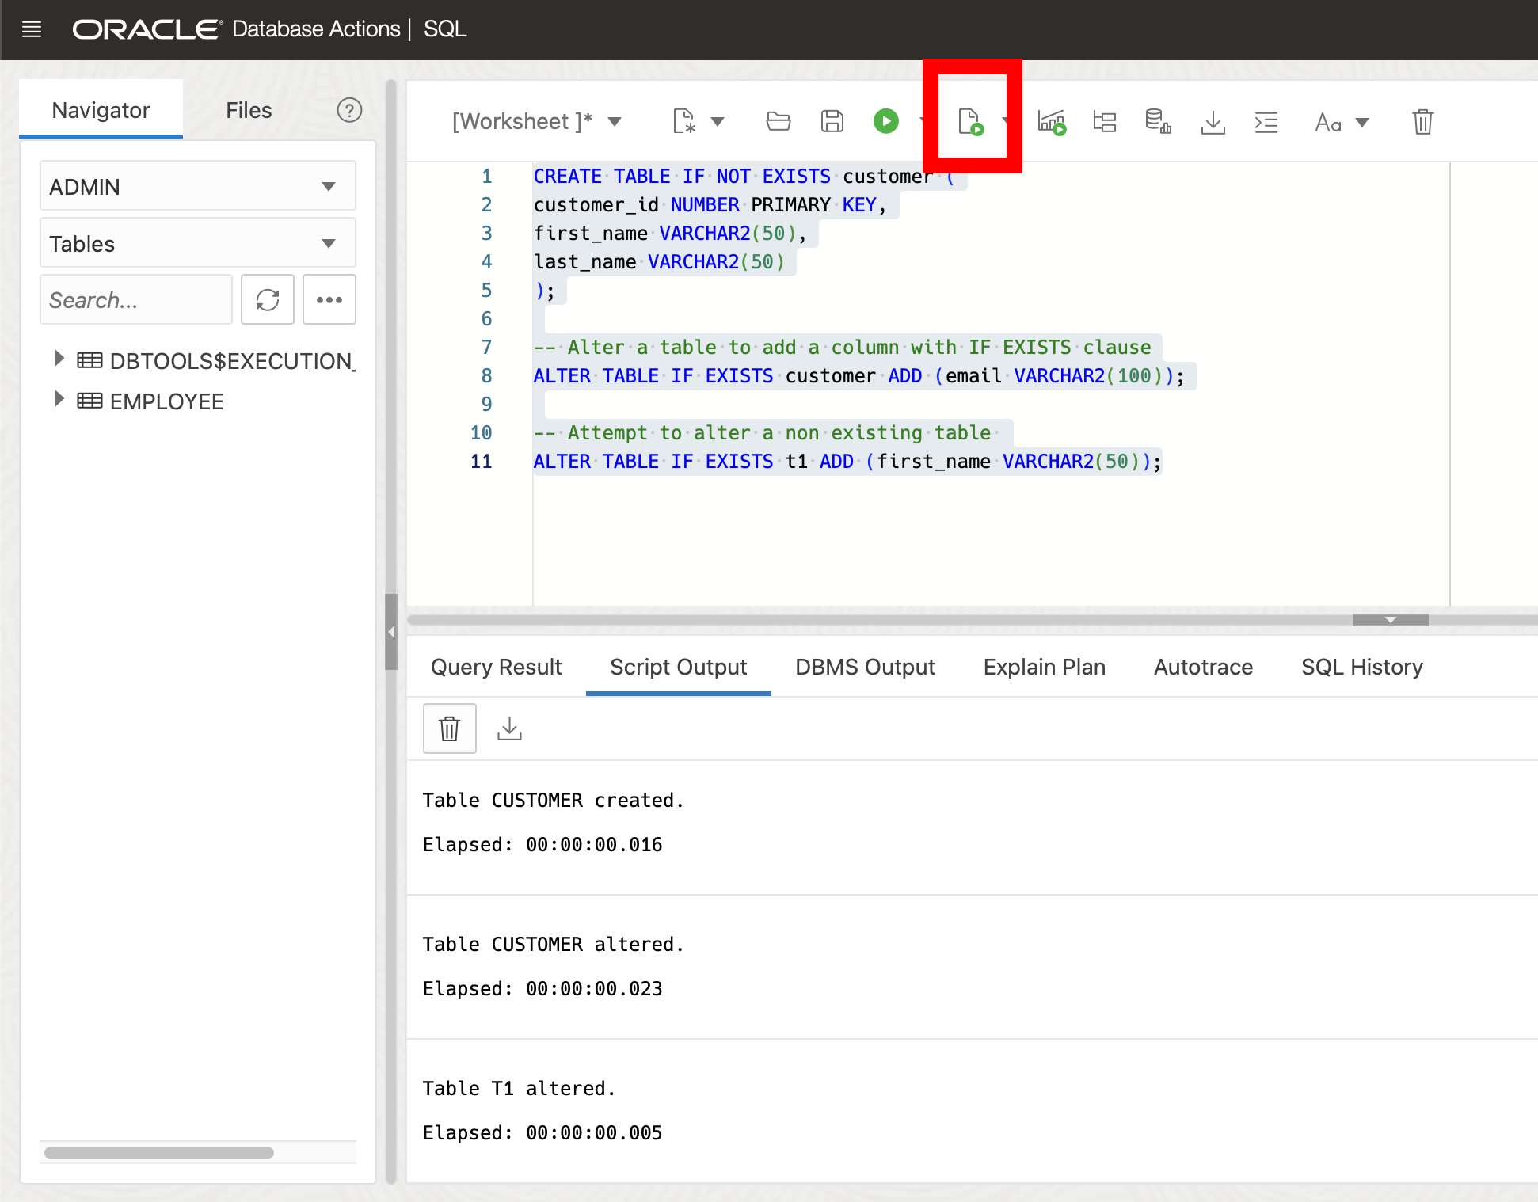This screenshot has height=1202, width=1538.
Task: Click the green Run Statement button
Action: [885, 121]
